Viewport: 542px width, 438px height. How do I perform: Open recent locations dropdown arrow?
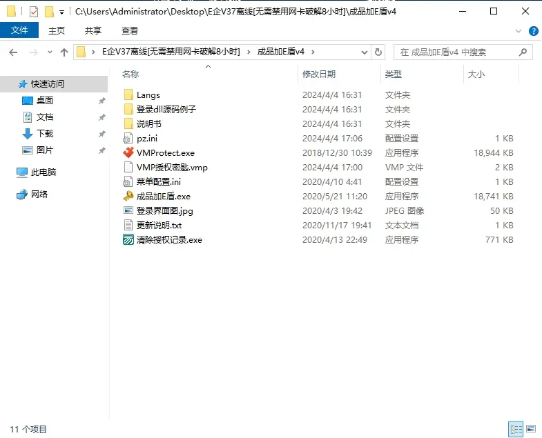[x=50, y=52]
